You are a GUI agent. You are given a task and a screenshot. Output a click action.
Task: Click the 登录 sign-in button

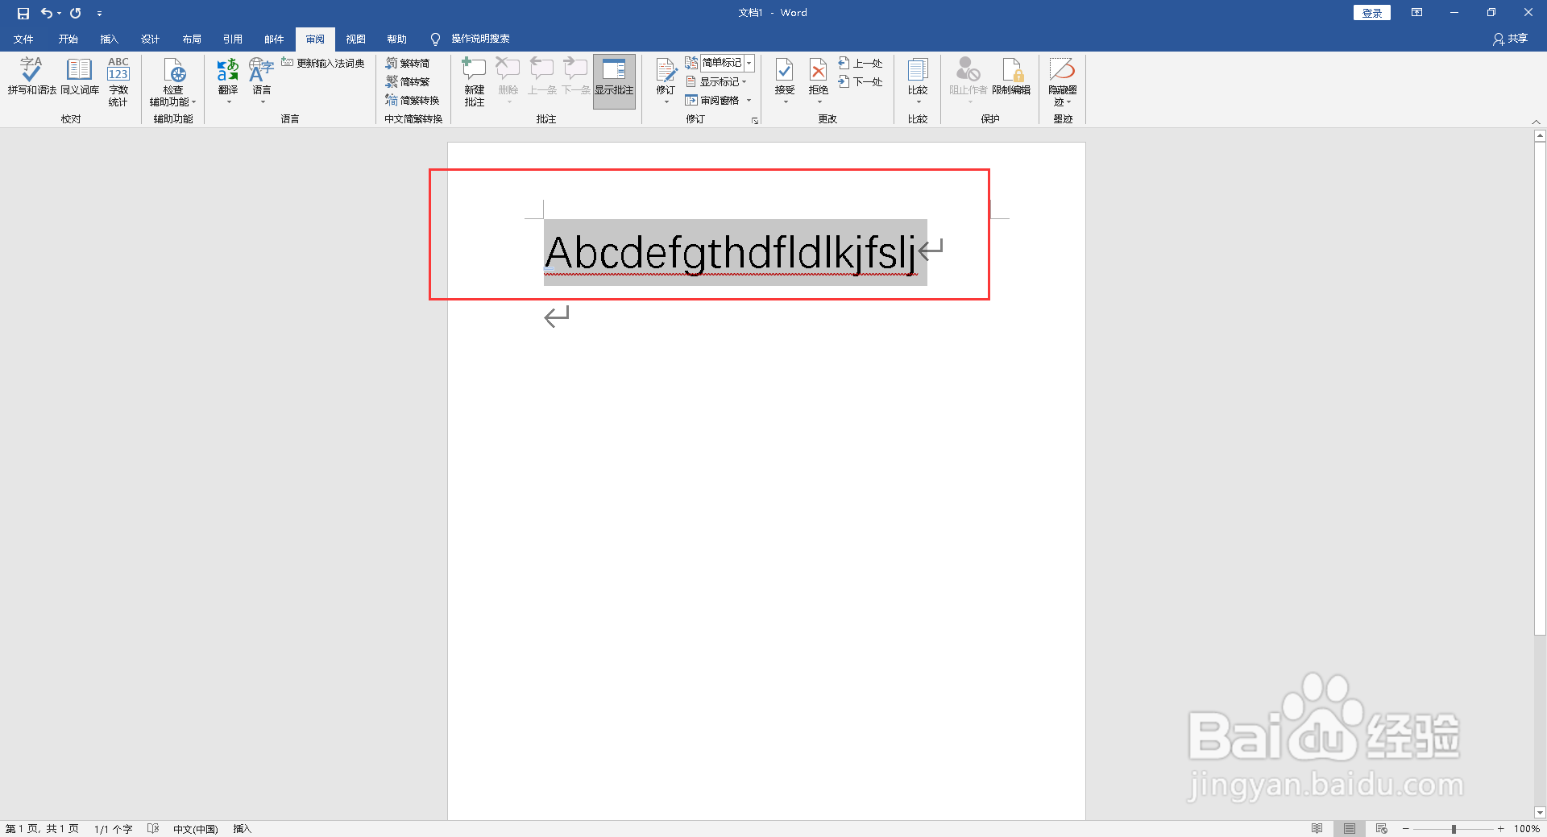point(1371,13)
